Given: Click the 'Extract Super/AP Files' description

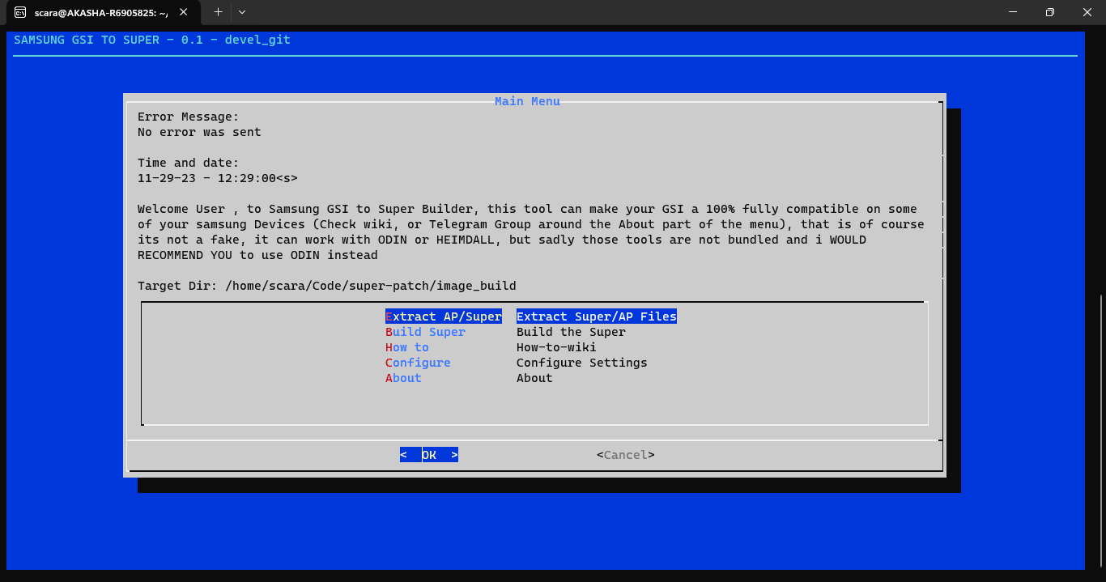Looking at the screenshot, I should tap(597, 316).
